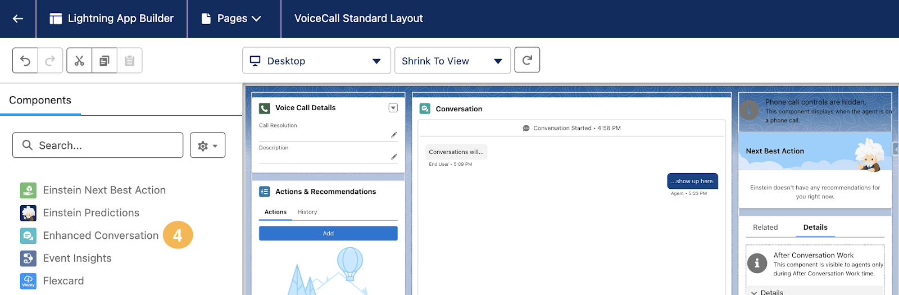Viewport: 899px width, 295px height.
Task: Click the Lightning App Builder label
Action: (121, 19)
